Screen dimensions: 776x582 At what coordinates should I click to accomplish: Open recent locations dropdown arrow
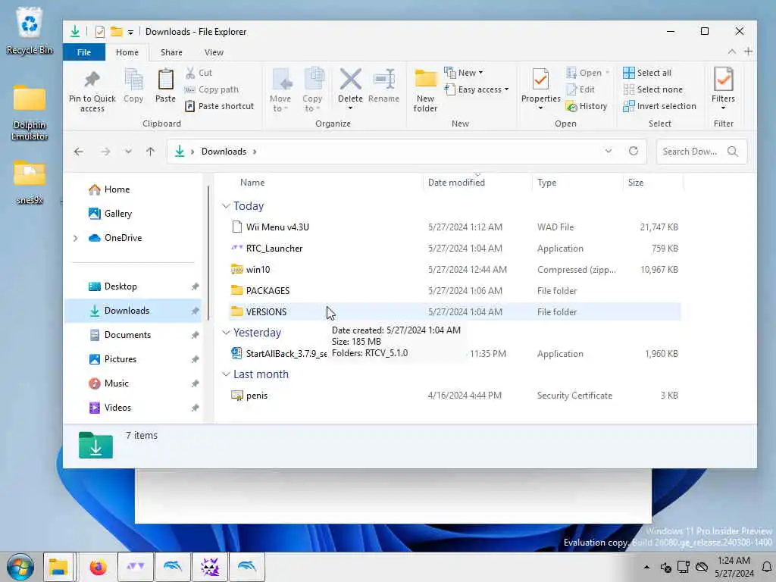tap(128, 152)
